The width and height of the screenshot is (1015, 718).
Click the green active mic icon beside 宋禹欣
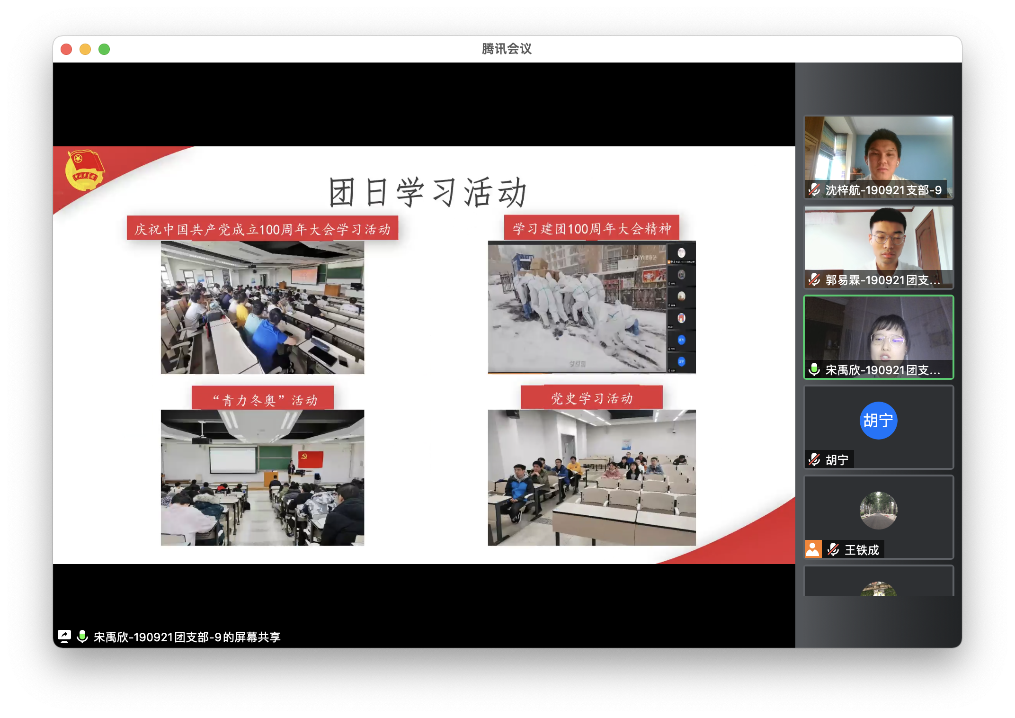pyautogui.click(x=814, y=369)
